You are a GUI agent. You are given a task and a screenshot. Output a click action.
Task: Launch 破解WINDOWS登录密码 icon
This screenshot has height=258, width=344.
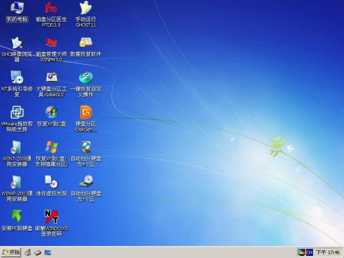pos(51,217)
